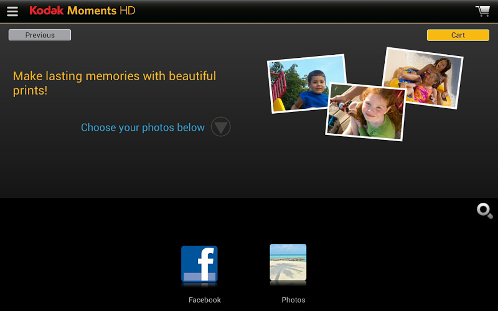Click the Make lasting memories headline

pos(115,83)
